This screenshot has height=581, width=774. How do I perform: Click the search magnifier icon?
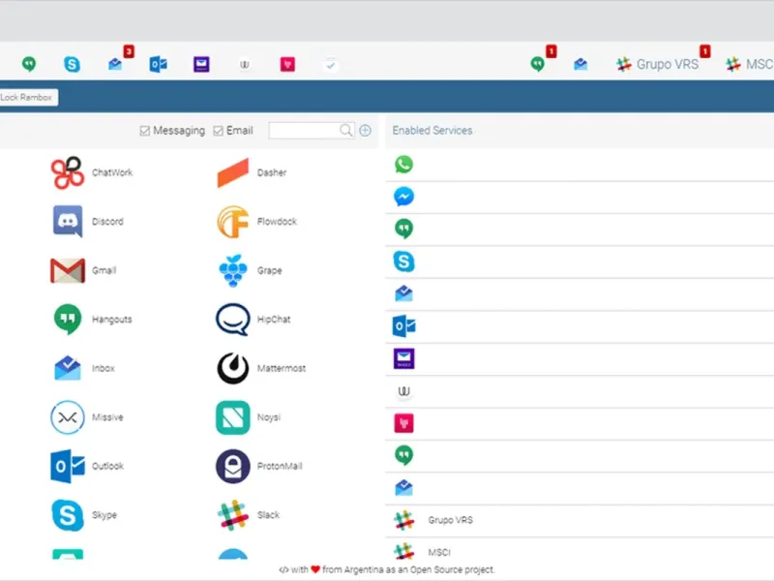tap(346, 130)
